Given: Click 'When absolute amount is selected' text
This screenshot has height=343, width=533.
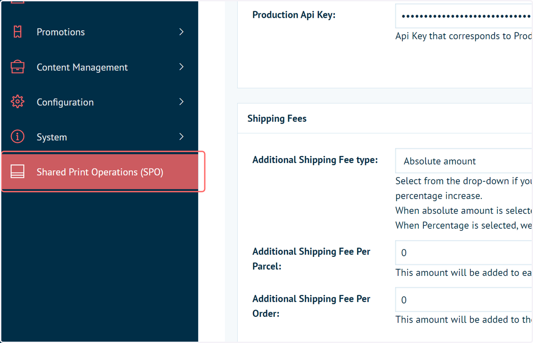Looking at the screenshot, I should (x=464, y=211).
